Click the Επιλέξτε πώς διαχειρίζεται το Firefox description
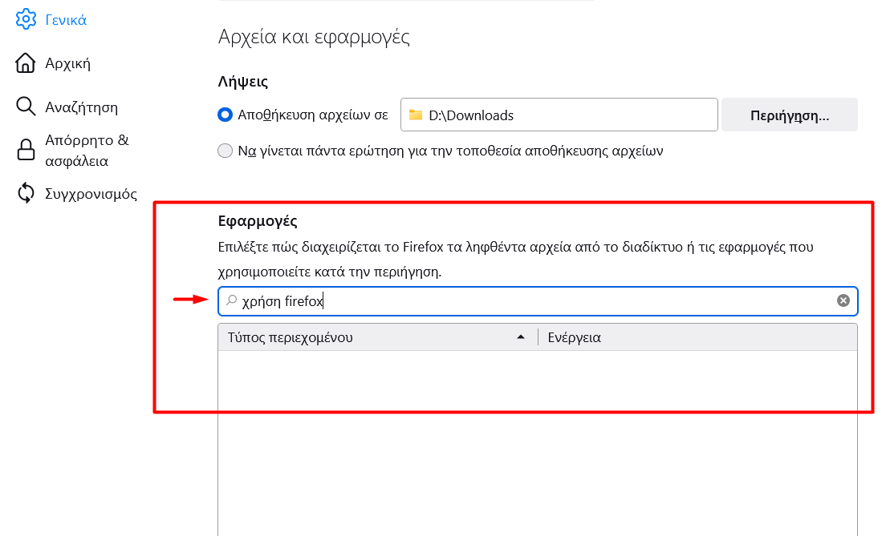 point(515,259)
